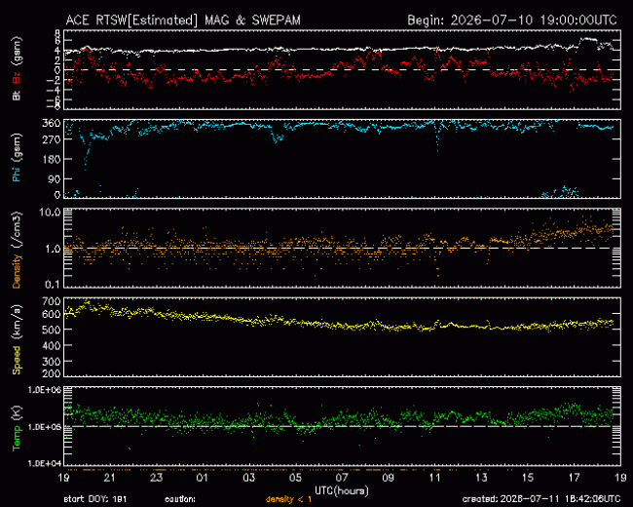Screen dimensions: 633x507
Task: Click the '180' tick on Phi axis
Action: click(x=52, y=159)
